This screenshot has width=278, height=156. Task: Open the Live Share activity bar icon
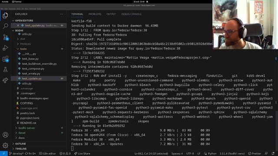(5, 80)
